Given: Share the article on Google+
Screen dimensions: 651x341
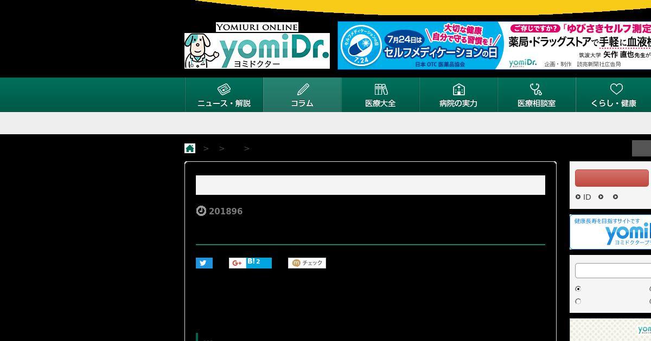Looking at the screenshot, I should pyautogui.click(x=237, y=263).
